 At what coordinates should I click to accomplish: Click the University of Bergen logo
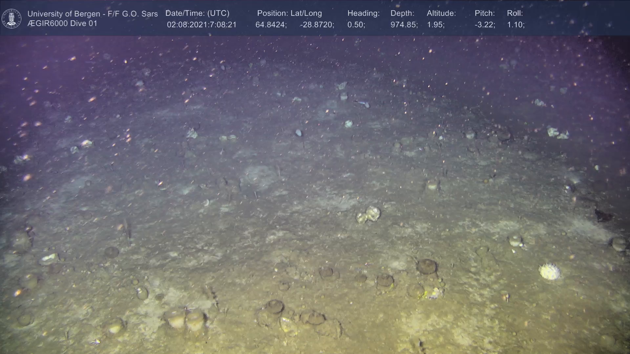(x=11, y=18)
